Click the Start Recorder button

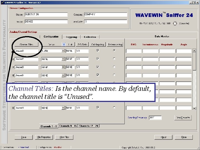[x=183, y=117]
